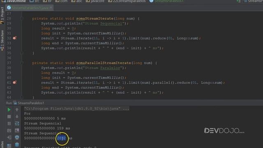Click selected 2032 value in console
This screenshot has height=148, width=263.
[x=61, y=138]
